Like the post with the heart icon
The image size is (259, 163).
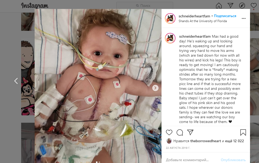coord(169,132)
